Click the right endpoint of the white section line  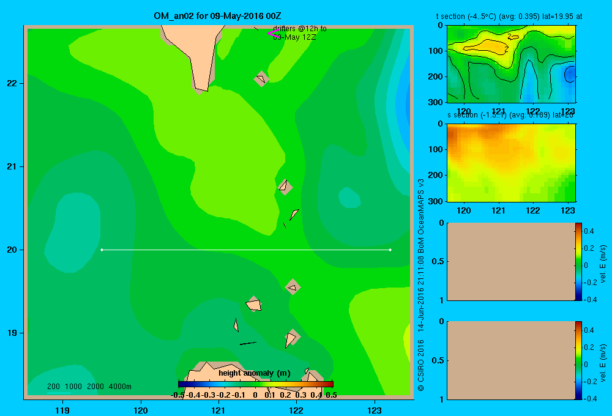(x=390, y=250)
